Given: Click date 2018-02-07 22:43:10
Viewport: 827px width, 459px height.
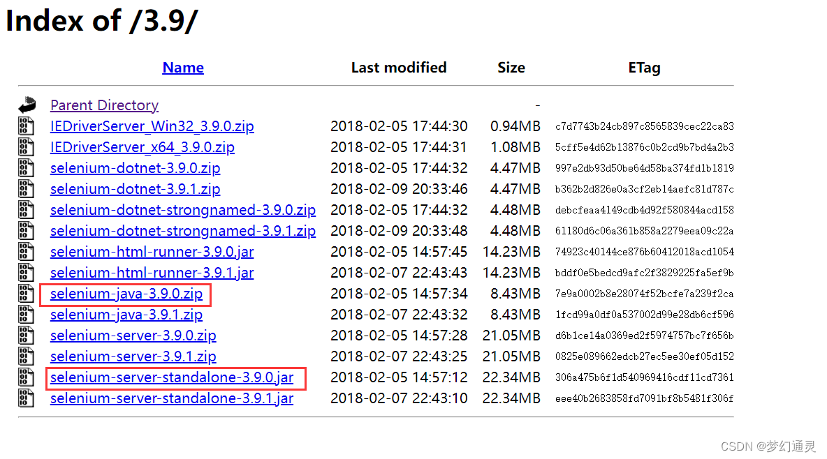Looking at the screenshot, I should [x=399, y=398].
